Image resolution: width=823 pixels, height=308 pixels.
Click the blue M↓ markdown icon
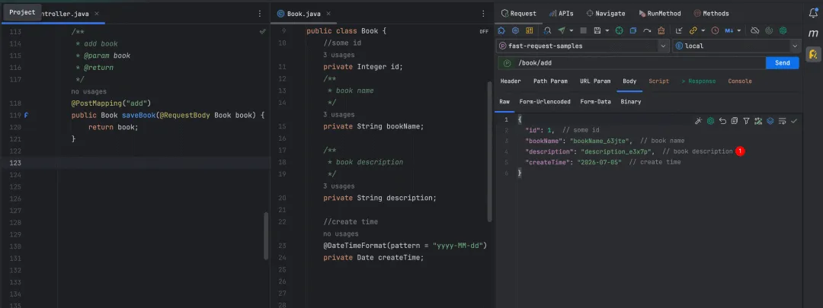tap(729, 30)
